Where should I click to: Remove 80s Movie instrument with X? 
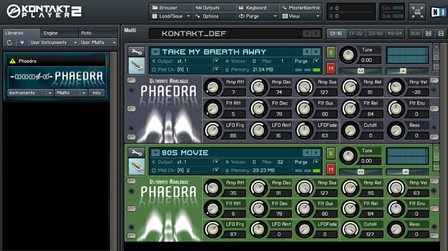436,148
